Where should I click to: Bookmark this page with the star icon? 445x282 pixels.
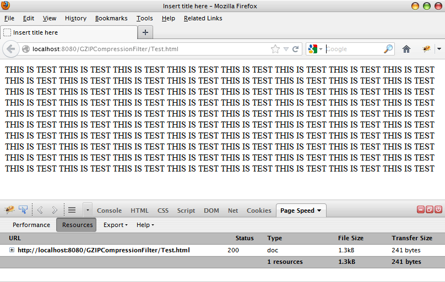point(275,49)
